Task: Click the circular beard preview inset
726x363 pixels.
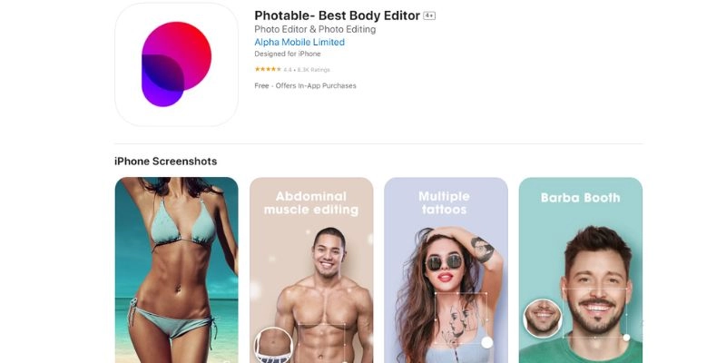Action: 543,318
